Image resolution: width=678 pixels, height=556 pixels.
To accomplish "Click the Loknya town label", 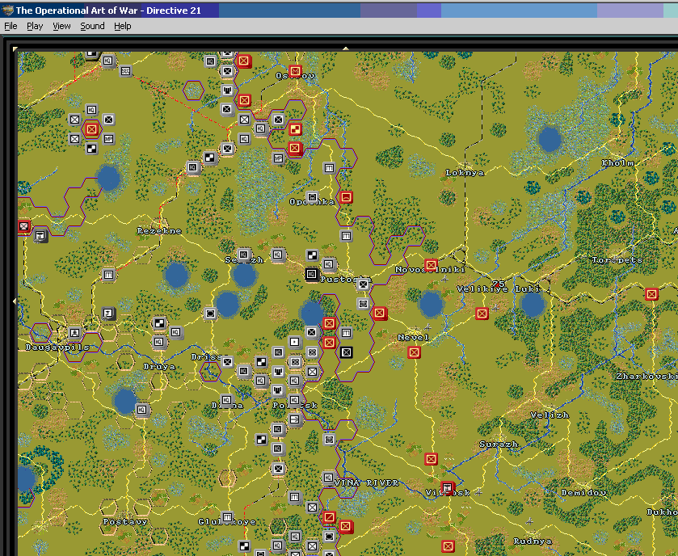I will pos(465,172).
